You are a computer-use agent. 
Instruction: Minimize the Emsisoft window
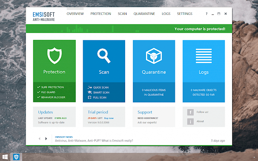[213, 14]
